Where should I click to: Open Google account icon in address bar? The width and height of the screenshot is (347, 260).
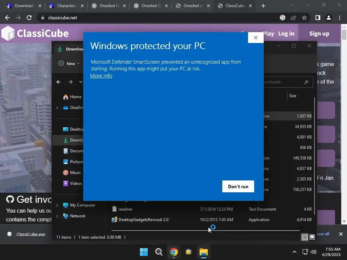[283, 18]
